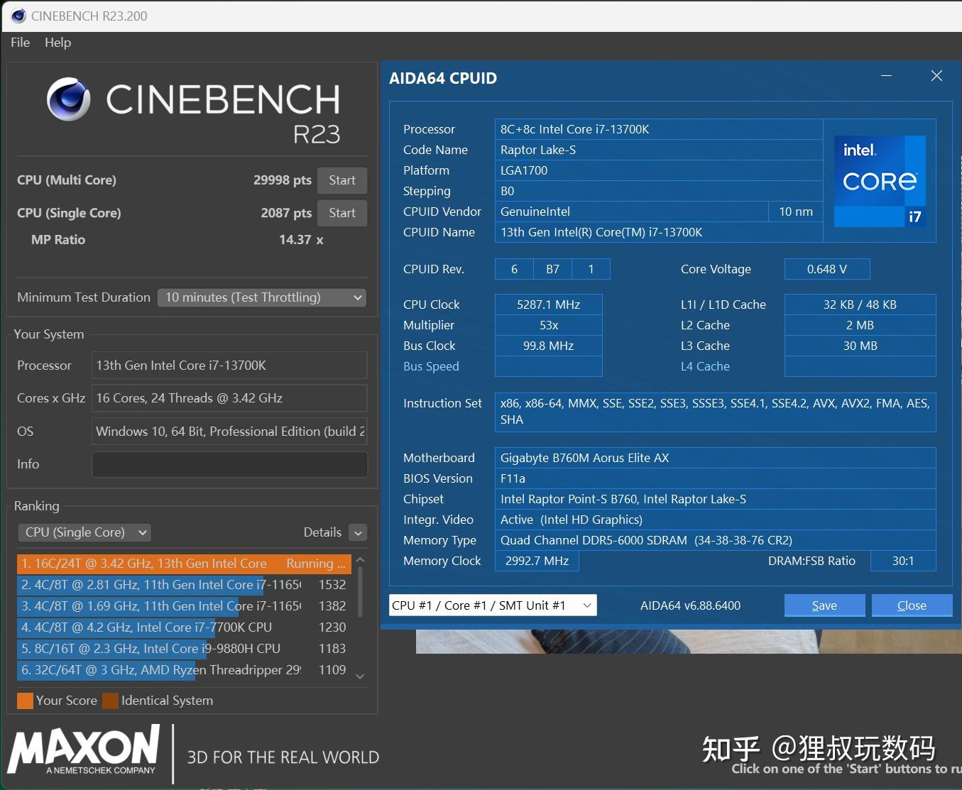Click Motherboard value Gigabyte B760M Aorus Elite AX

click(x=715, y=458)
